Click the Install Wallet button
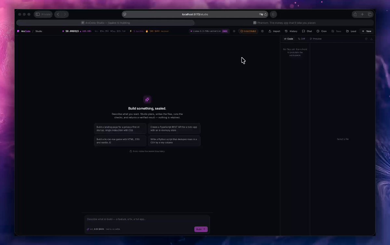Image resolution: width=390 pixels, height=245 pixels. pyautogui.click(x=248, y=31)
